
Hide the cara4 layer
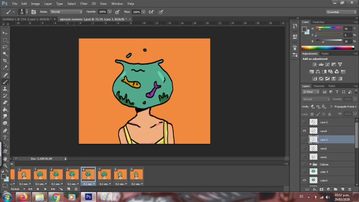[x=304, y=131]
